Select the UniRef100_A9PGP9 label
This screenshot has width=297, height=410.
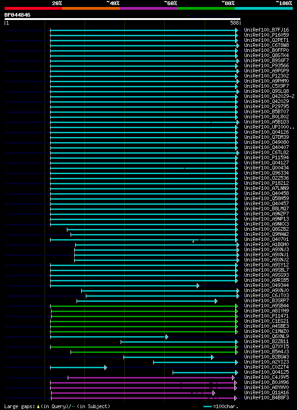tap(266, 71)
